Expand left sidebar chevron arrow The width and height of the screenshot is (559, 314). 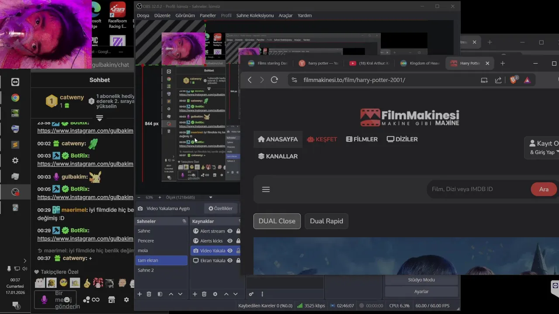coord(24,261)
